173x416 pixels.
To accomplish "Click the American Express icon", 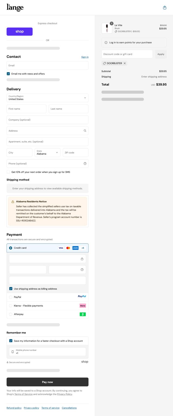I will click(75, 248).
